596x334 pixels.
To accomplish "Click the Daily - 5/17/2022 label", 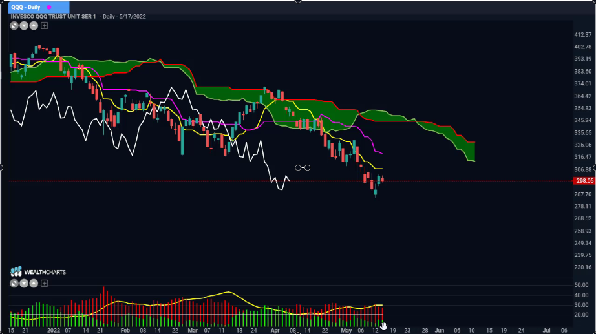I will (x=123, y=17).
